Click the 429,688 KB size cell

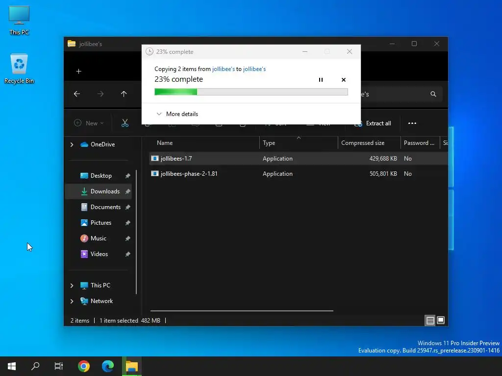pos(383,159)
